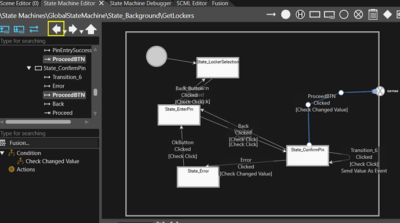Collapse the State_ConfirmPin tree node

point(29,68)
